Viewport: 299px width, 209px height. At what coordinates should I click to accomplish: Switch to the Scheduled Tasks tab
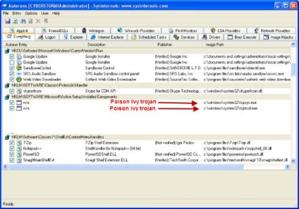[149, 37]
